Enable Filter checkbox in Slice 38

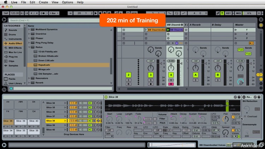tap(155, 119)
